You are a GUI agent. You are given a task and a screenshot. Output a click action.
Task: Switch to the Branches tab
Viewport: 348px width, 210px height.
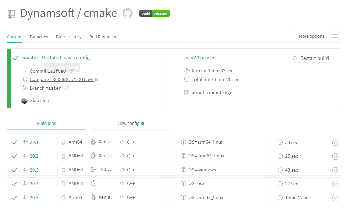(x=39, y=37)
